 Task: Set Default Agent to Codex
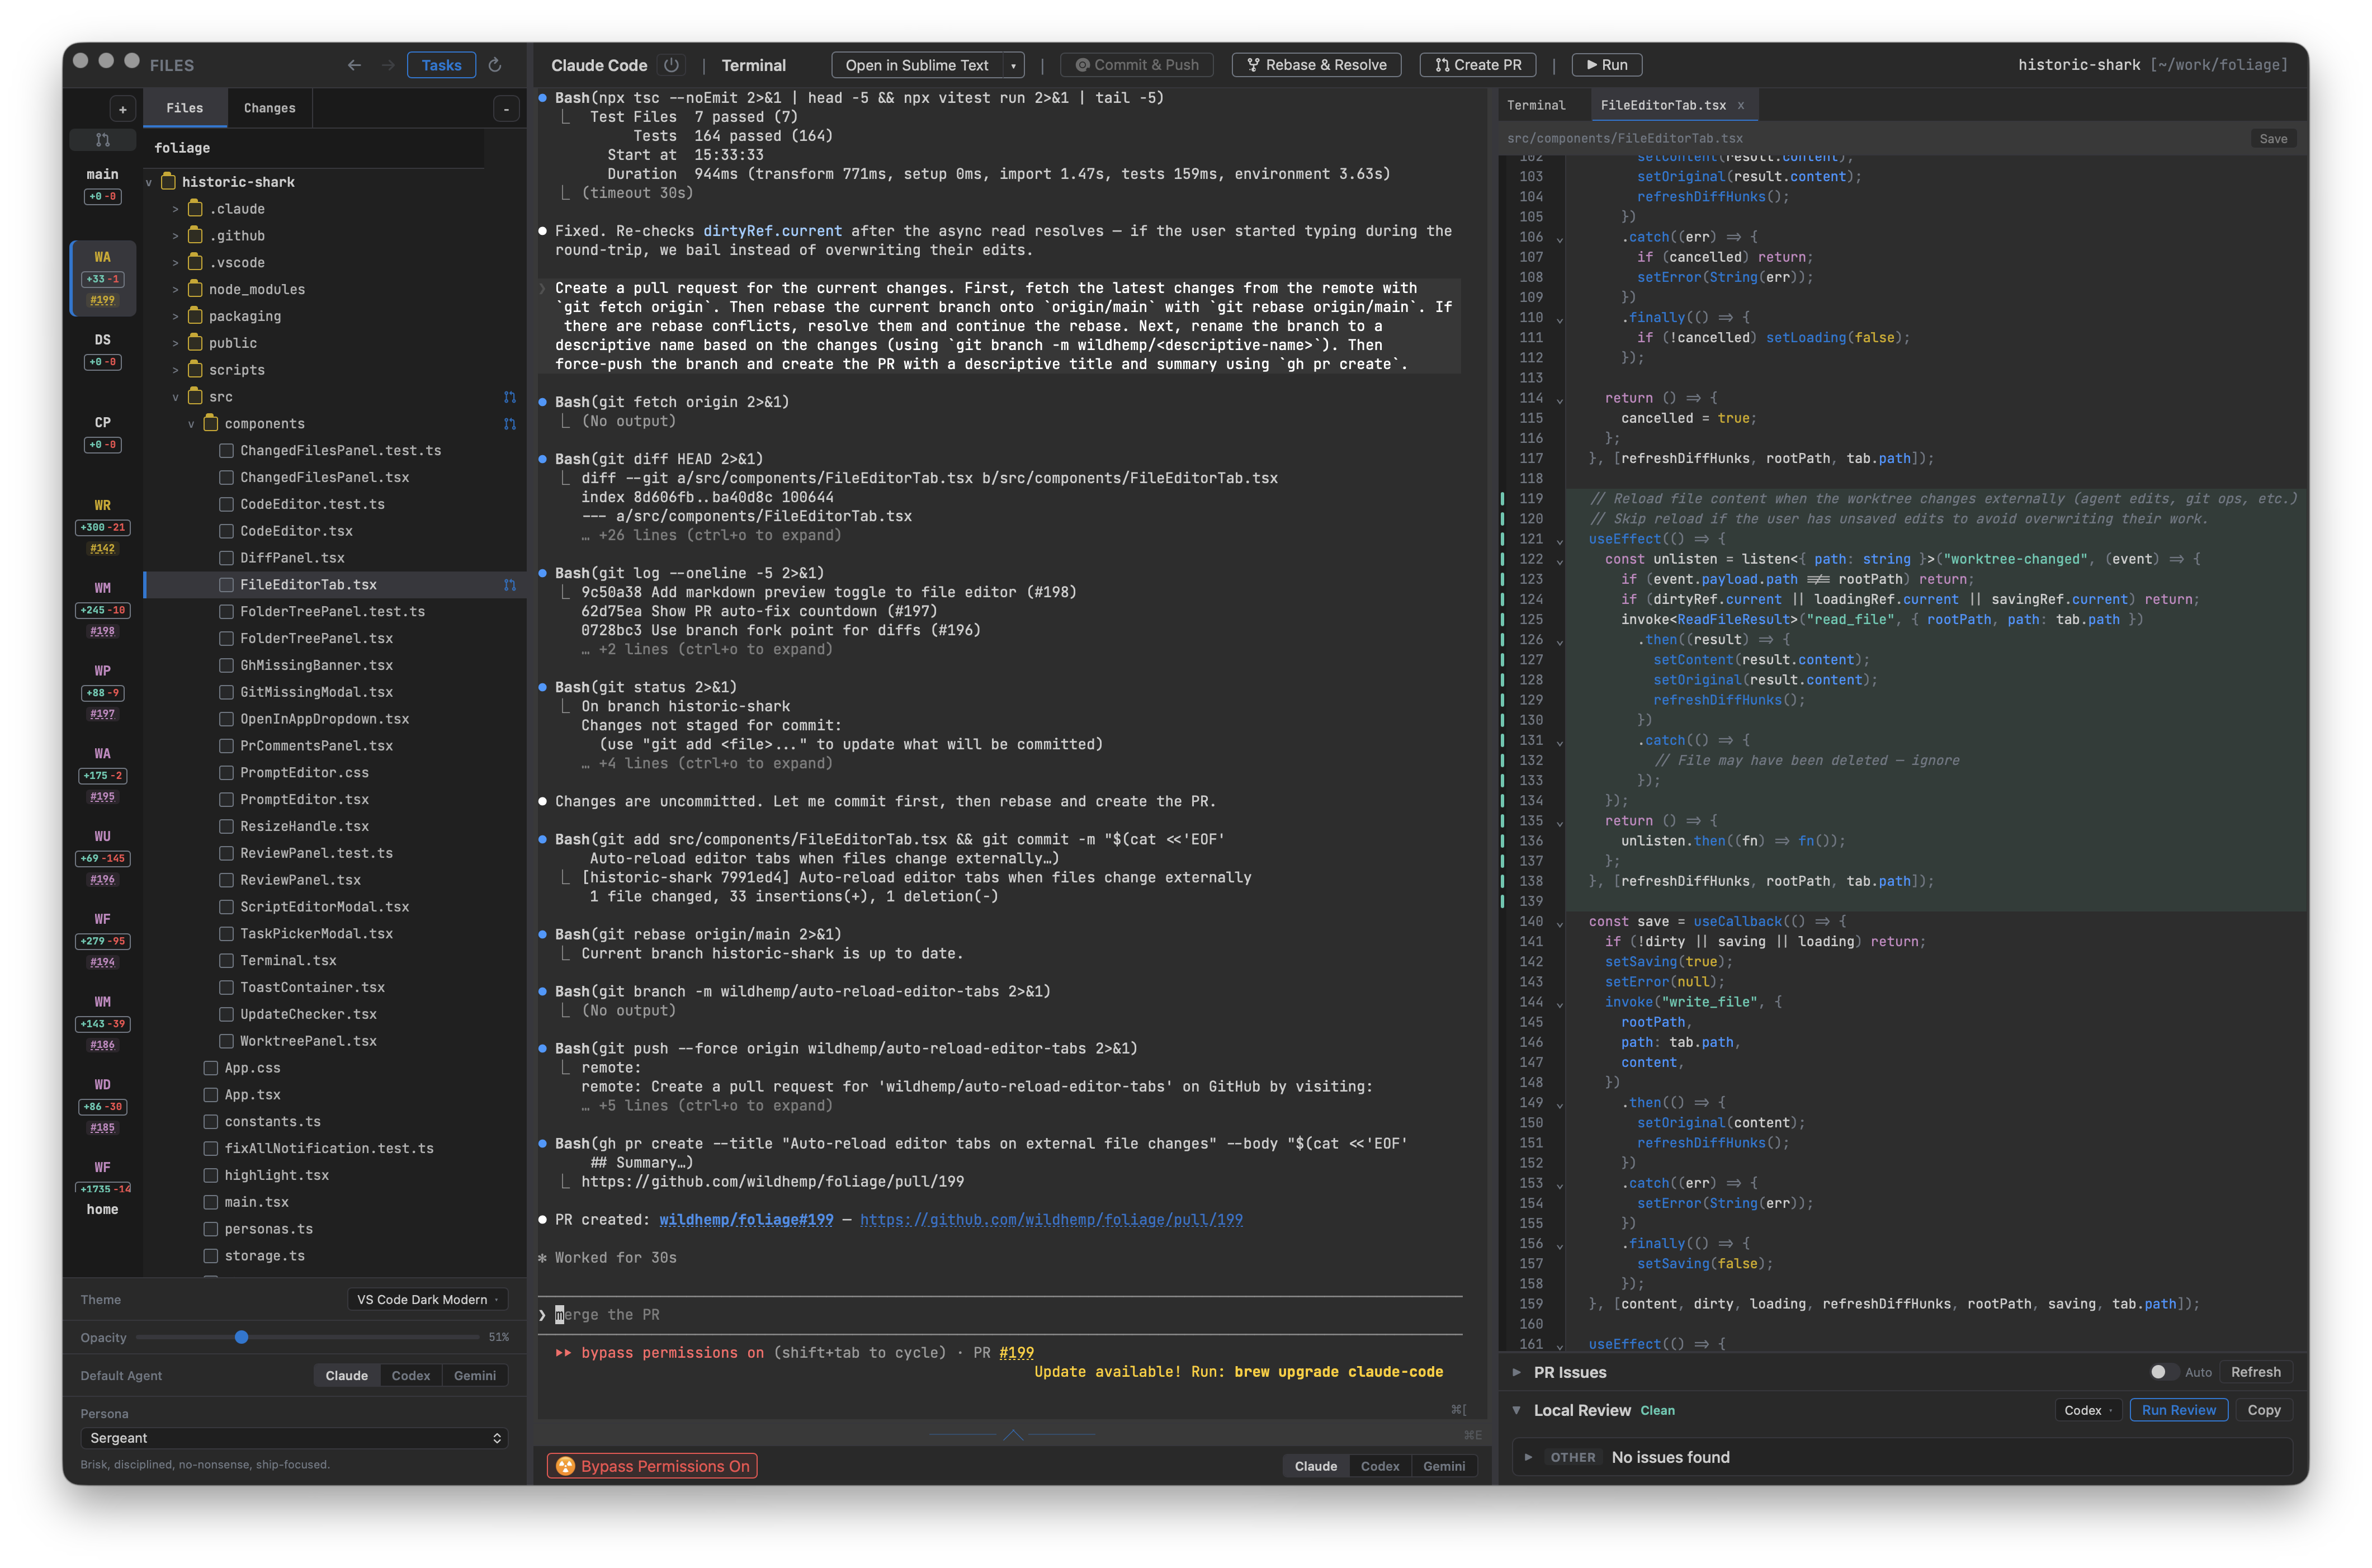tap(410, 1375)
